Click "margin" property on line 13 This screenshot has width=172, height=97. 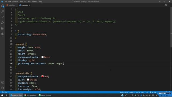click(21, 47)
